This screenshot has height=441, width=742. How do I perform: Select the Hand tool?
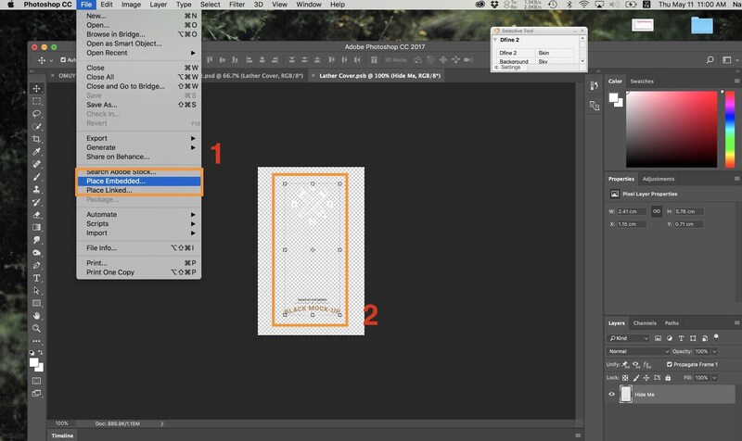point(36,316)
